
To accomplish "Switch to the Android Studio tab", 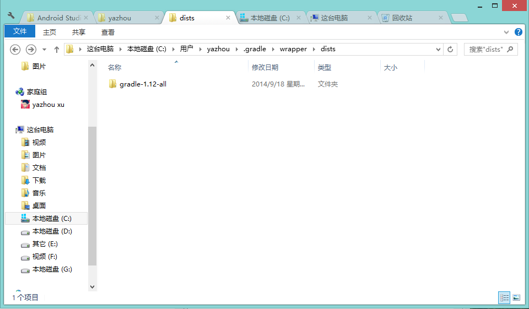I will click(x=57, y=18).
